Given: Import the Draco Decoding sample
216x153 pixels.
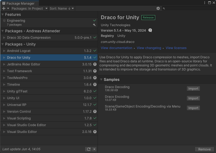Looking at the screenshot, I should 193,89.
